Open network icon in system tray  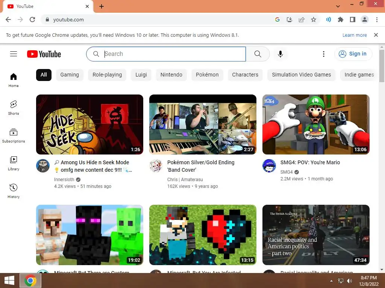click(x=341, y=281)
